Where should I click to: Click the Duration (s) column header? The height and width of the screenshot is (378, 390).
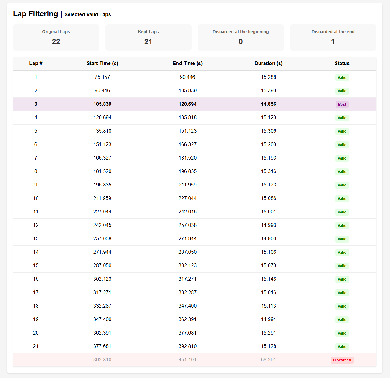[x=269, y=63]
